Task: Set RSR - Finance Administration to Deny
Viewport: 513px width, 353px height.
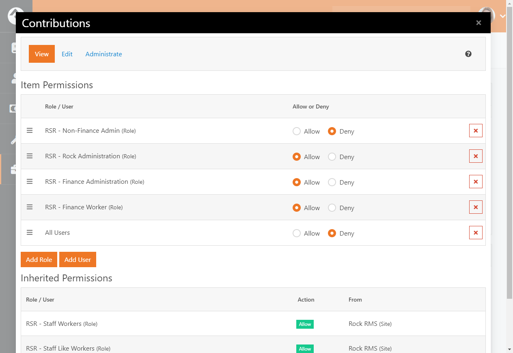Action: [332, 182]
